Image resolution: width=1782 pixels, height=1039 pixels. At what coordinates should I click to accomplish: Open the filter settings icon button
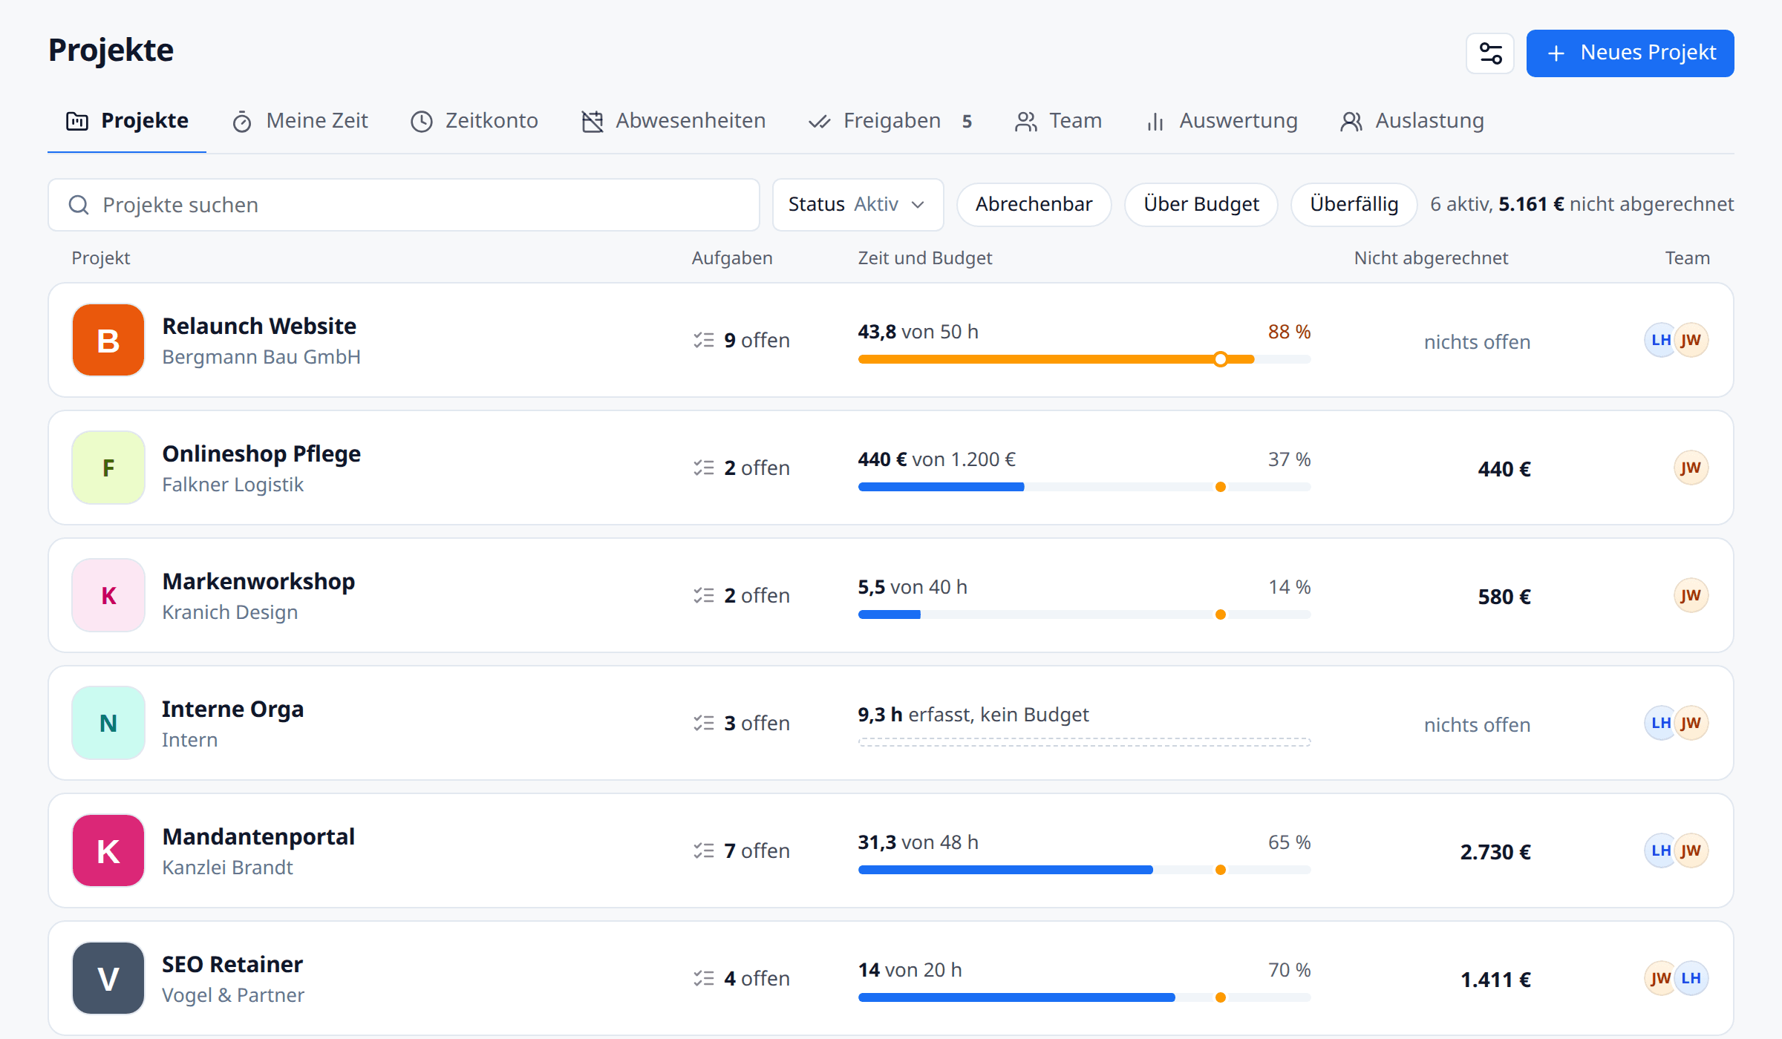[1490, 53]
